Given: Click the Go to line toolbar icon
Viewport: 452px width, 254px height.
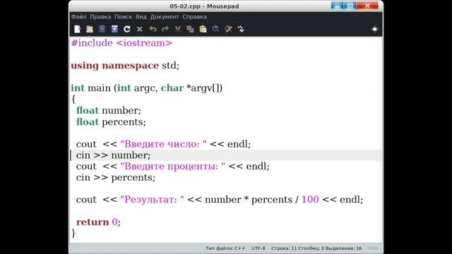Looking at the screenshot, I should tap(241, 29).
